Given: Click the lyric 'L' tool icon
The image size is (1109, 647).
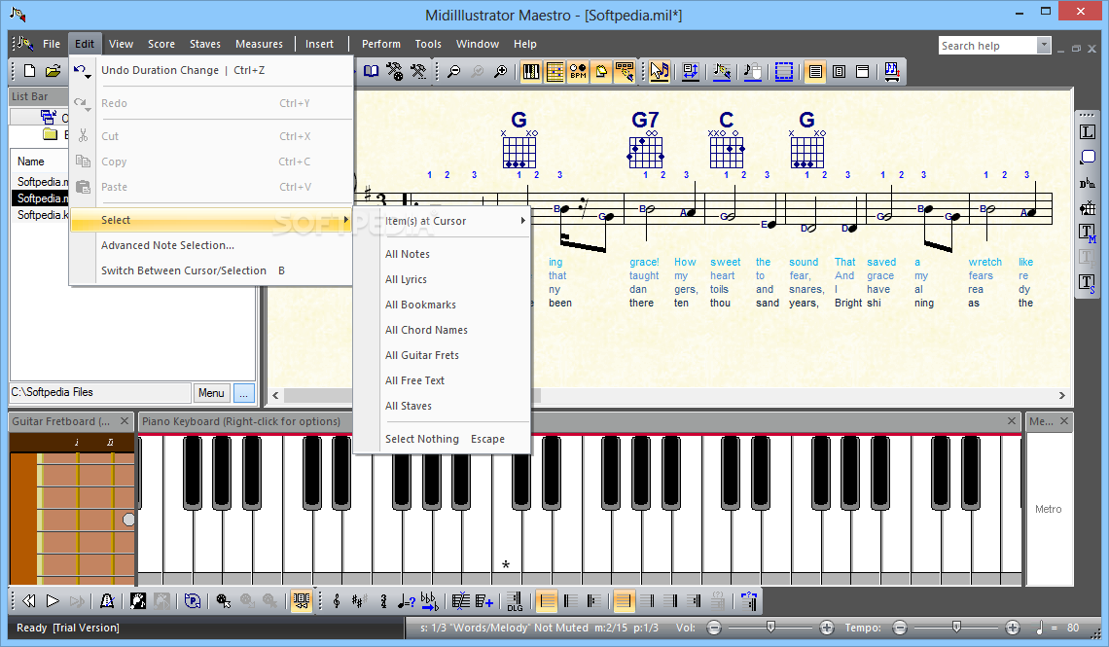Looking at the screenshot, I should click(1087, 132).
